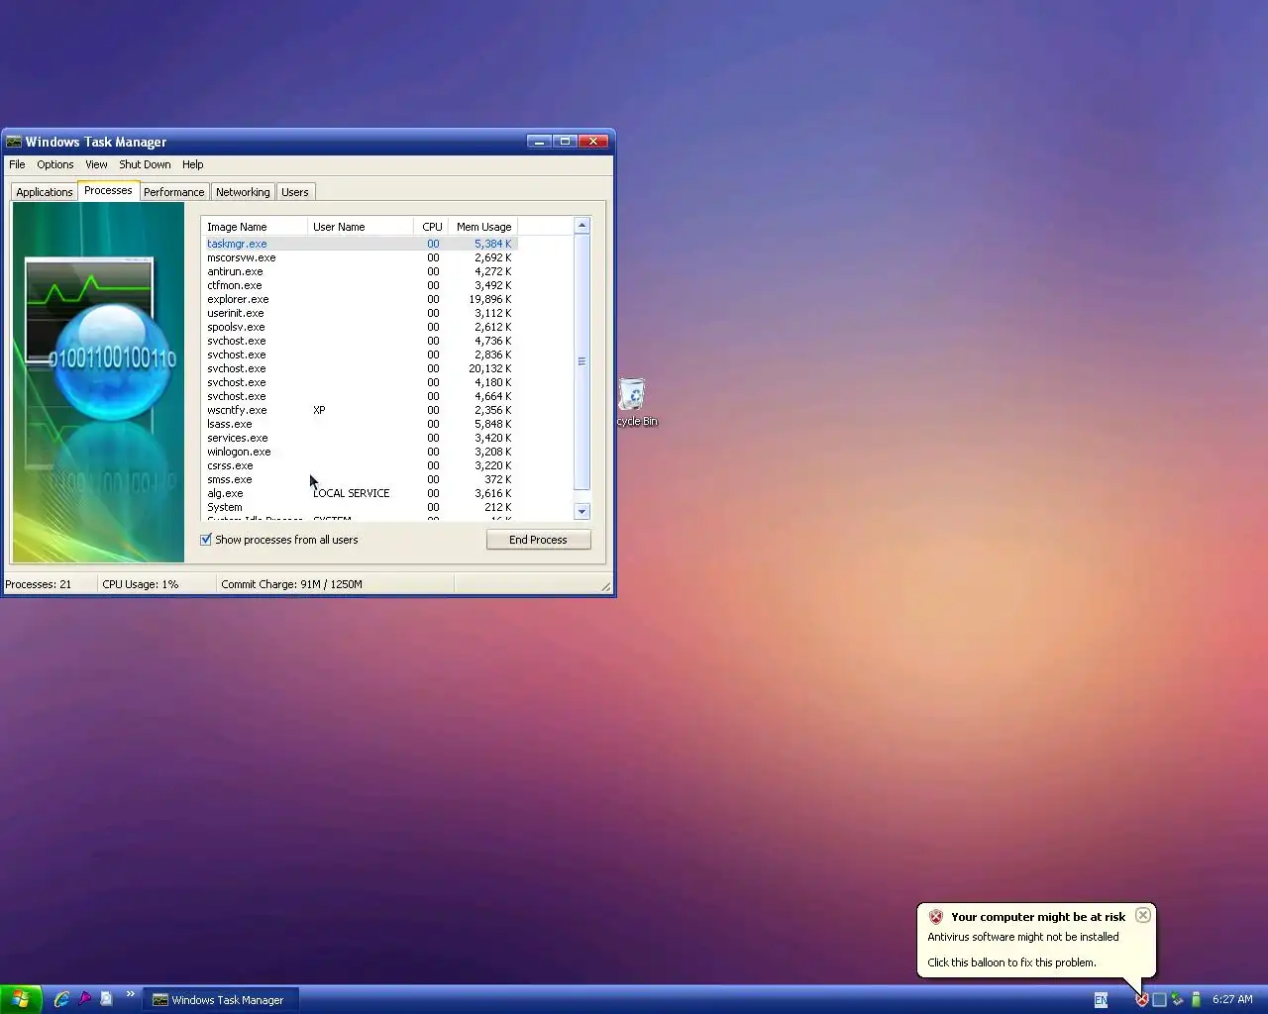Viewport: 1268px width, 1014px height.
Task: Sort by the Mem Usage column
Action: (x=483, y=227)
